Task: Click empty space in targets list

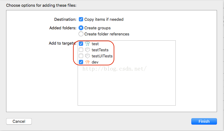Action: (x=127, y=89)
